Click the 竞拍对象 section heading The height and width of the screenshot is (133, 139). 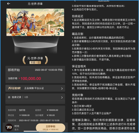77,95
